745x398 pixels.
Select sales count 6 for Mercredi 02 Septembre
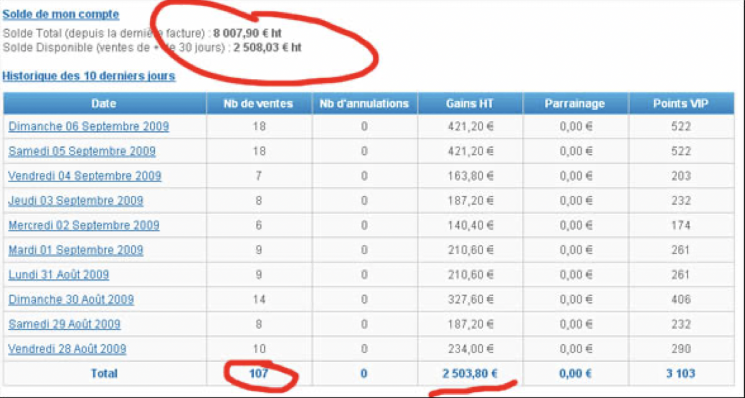[259, 225]
